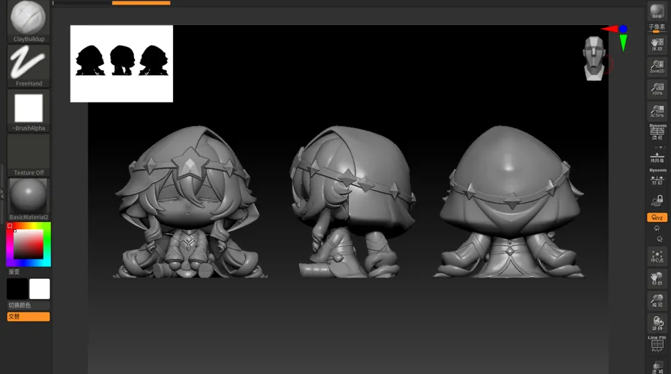Viewport: 671px width, 374px height.
Task: Open the FreeHand stroke selector
Action: tap(28, 66)
